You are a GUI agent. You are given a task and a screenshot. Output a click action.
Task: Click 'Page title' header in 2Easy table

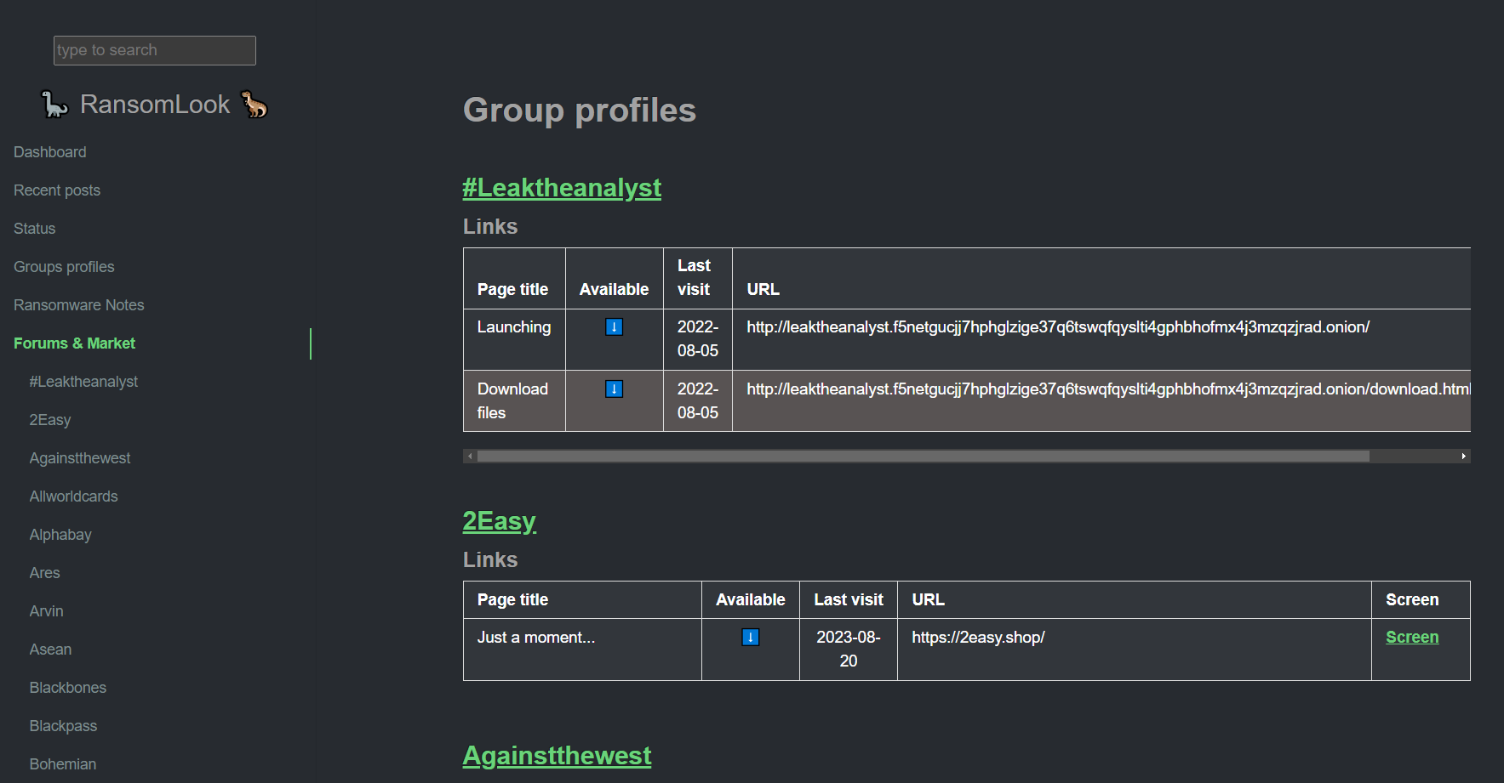tap(513, 600)
